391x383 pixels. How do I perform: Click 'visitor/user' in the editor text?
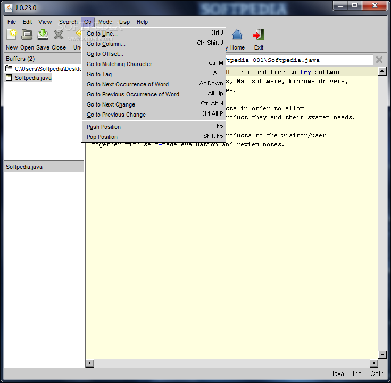303,135
